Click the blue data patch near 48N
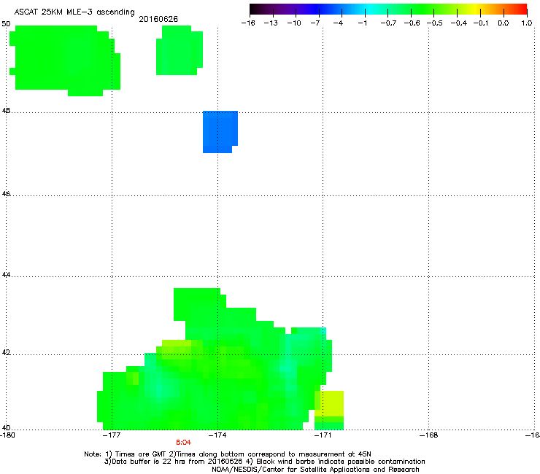540x474 pixels. [220, 132]
